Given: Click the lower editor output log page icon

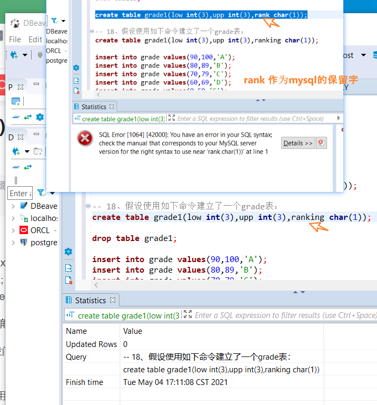Looking at the screenshot, I should pos(68,268).
